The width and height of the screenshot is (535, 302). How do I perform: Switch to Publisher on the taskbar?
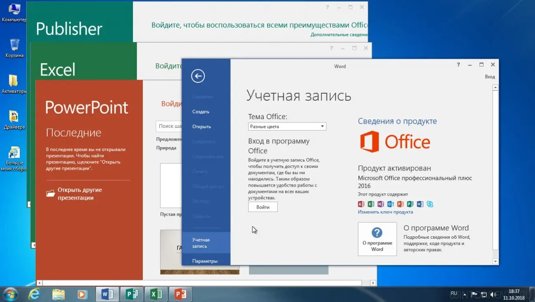(x=132, y=294)
